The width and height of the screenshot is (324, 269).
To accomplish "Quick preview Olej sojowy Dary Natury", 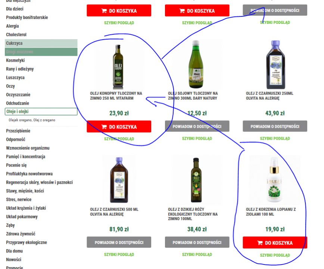I will [197, 138].
